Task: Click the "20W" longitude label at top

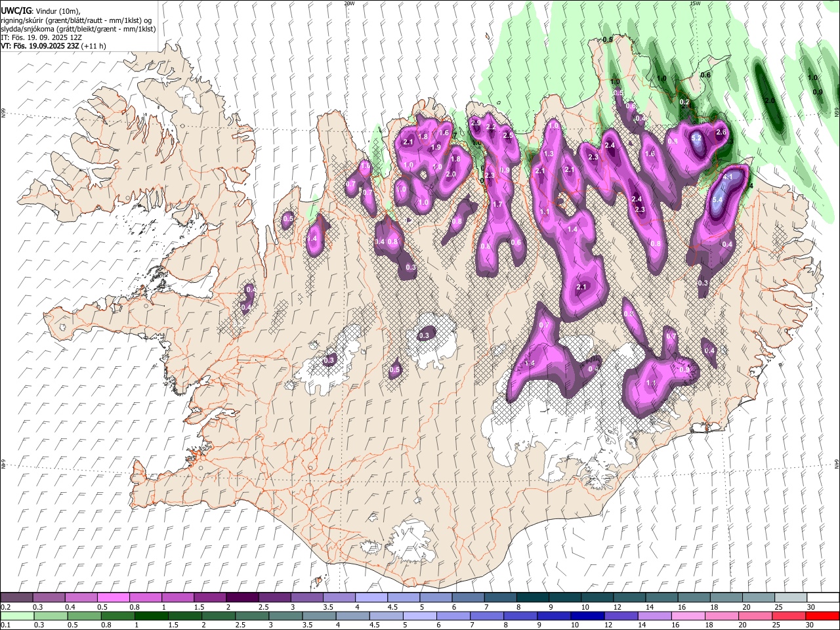Action: tap(349, 3)
